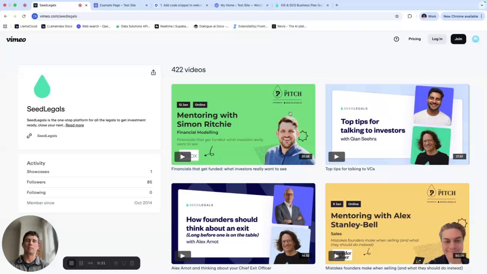
Task: View site information in the address bar
Action: click(35, 16)
